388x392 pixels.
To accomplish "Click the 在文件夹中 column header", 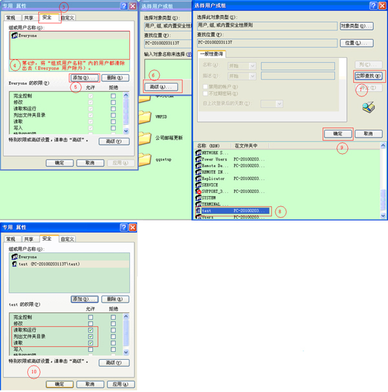I will (250, 146).
